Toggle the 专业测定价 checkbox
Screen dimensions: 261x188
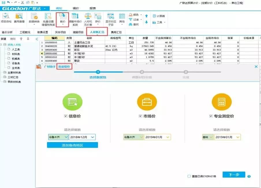(211, 116)
